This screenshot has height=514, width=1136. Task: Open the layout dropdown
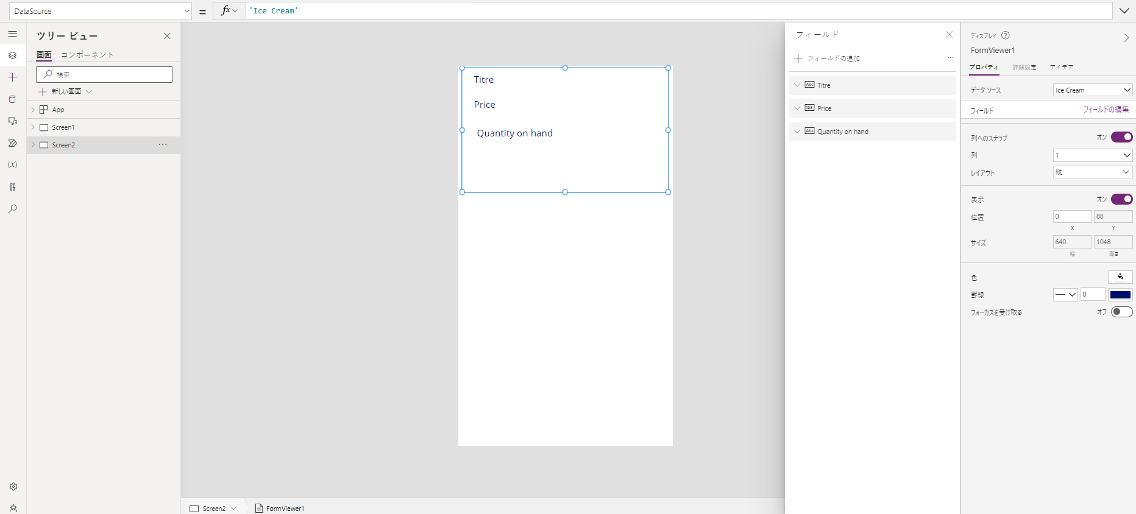[1093, 172]
